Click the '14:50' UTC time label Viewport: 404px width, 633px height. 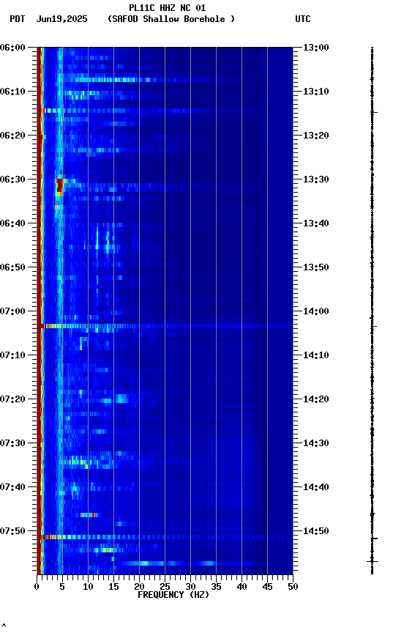pos(316,531)
